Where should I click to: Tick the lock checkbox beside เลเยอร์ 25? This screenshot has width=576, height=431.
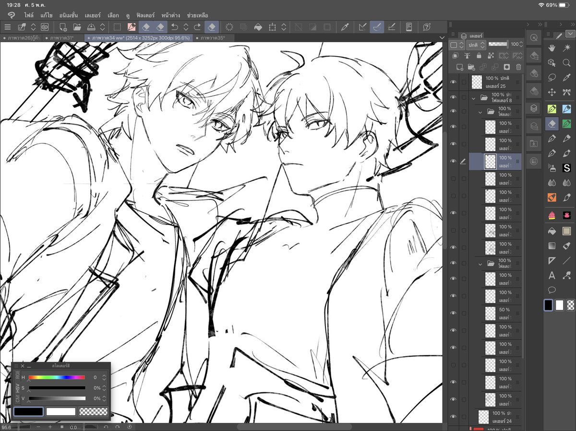coord(464,82)
